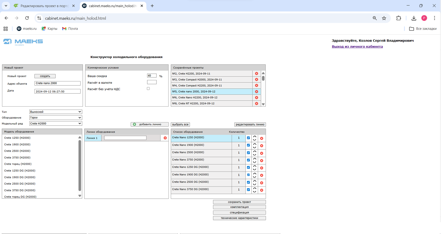This screenshot has height=234, width=441.
Task: Delete saved project №2 Crete H2200
Action: (x=256, y=74)
